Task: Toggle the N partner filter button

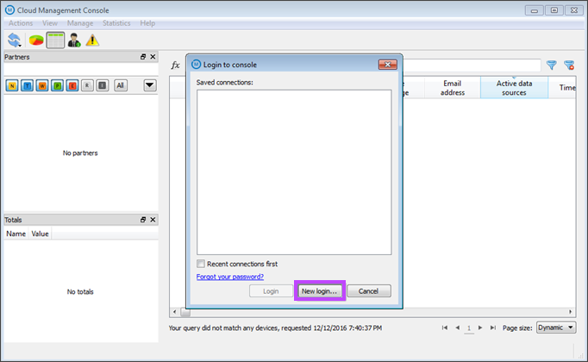Action: (x=12, y=86)
